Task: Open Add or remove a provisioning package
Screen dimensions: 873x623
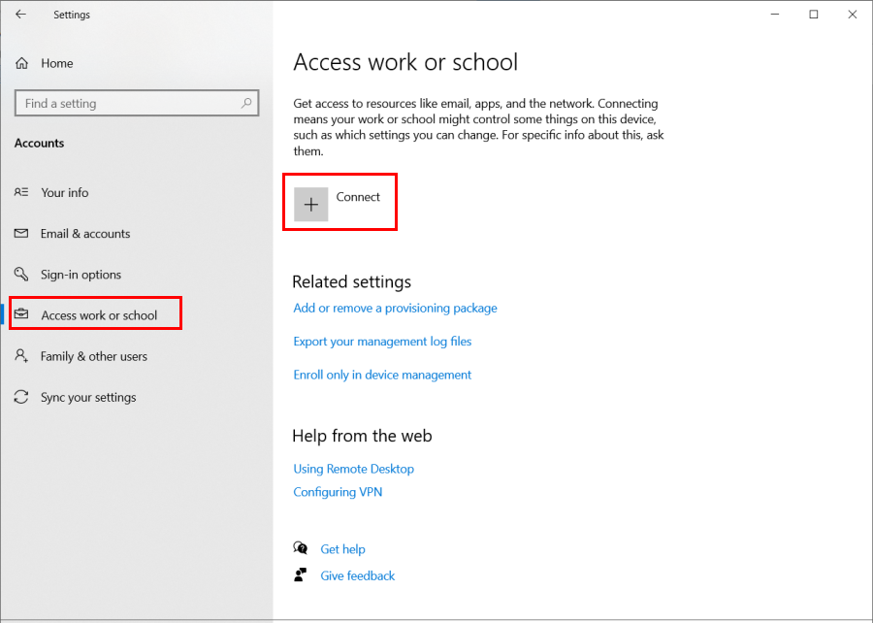Action: [x=396, y=308]
